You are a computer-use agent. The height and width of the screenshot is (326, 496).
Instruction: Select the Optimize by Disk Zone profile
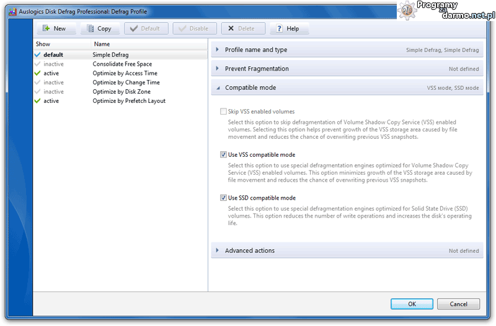pos(122,92)
